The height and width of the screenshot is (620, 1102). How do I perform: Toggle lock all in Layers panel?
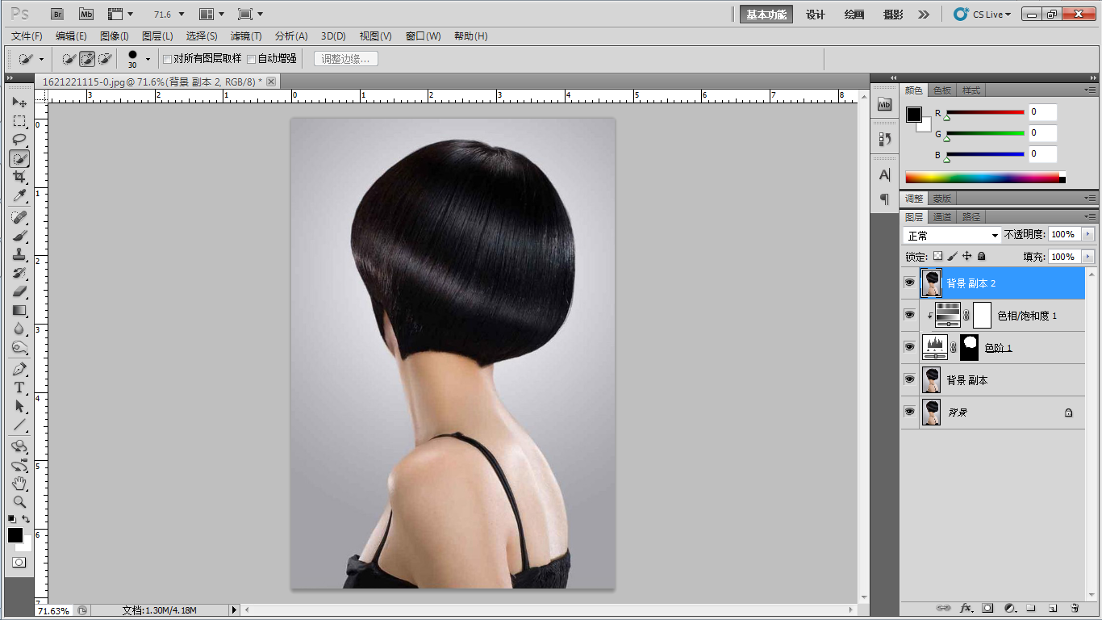[x=981, y=256]
